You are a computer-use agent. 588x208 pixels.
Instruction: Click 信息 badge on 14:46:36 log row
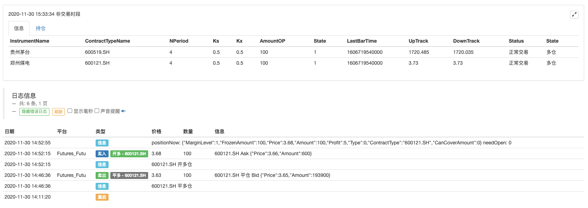[x=102, y=186]
